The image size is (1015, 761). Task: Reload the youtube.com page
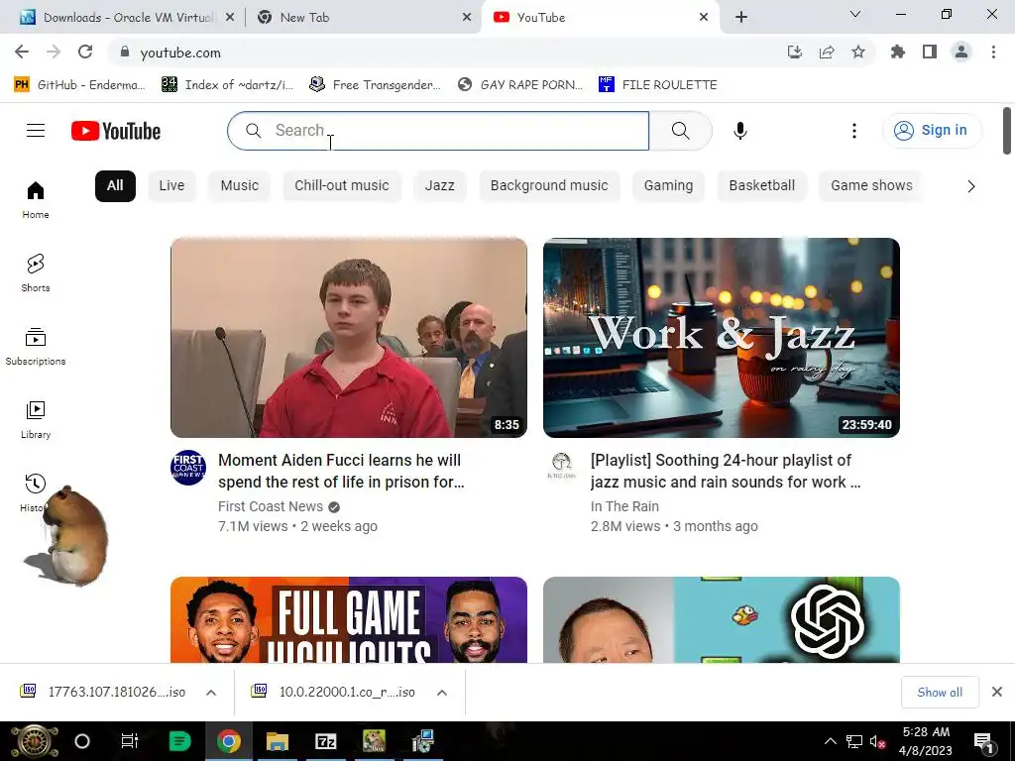click(85, 52)
